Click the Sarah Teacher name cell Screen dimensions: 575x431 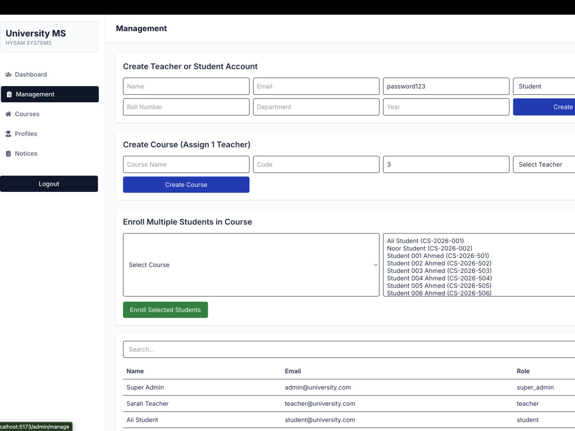[147, 403]
